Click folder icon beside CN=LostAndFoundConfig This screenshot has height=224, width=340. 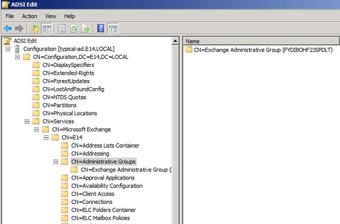click(36, 89)
